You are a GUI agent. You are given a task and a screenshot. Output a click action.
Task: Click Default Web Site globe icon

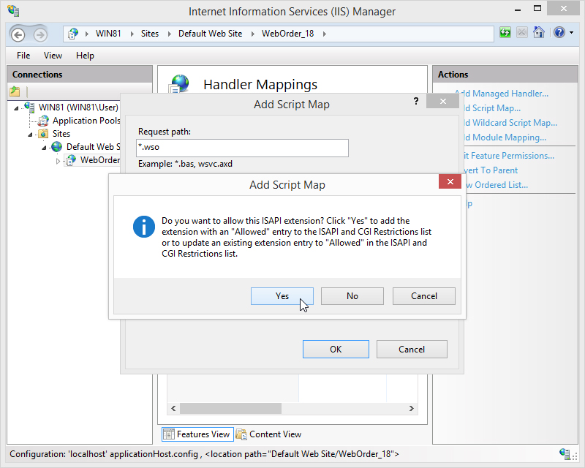(x=57, y=147)
